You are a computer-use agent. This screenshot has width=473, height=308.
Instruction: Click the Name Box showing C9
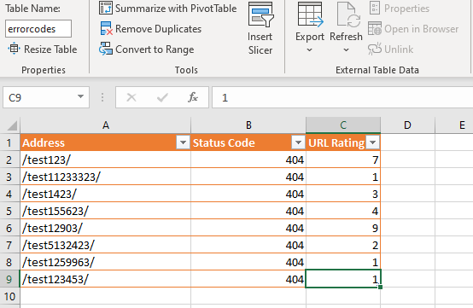tap(46, 97)
